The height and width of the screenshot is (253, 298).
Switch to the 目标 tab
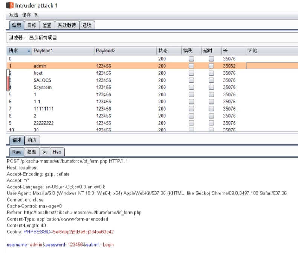(x=32, y=25)
